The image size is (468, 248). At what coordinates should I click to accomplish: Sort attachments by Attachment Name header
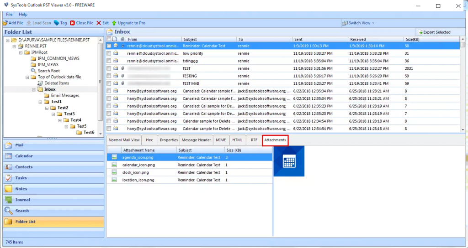point(149,150)
